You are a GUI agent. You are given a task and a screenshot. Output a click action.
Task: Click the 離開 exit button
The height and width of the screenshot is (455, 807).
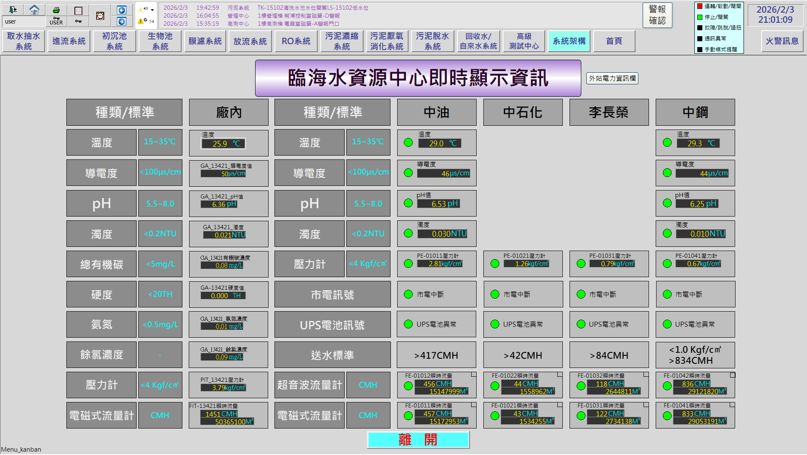(x=418, y=440)
